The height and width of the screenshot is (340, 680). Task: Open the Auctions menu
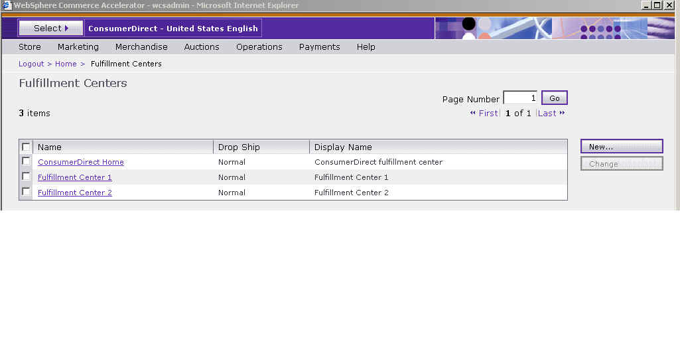[x=202, y=47]
